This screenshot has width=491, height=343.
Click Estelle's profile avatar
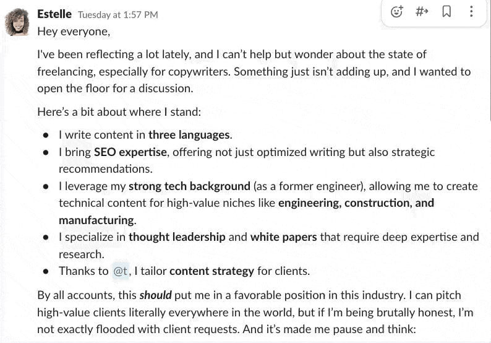coord(17,22)
